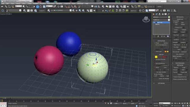Select the Model radio button
Image resolution: width=190 pixels, height=107 pixels.
tap(155, 43)
